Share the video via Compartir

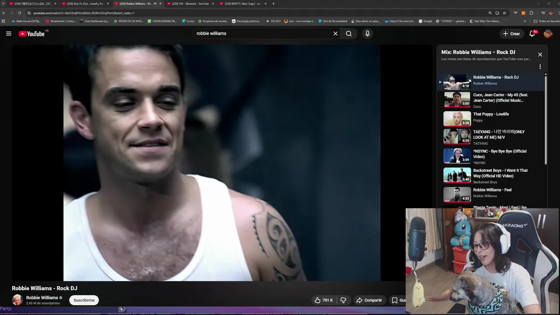(x=369, y=300)
